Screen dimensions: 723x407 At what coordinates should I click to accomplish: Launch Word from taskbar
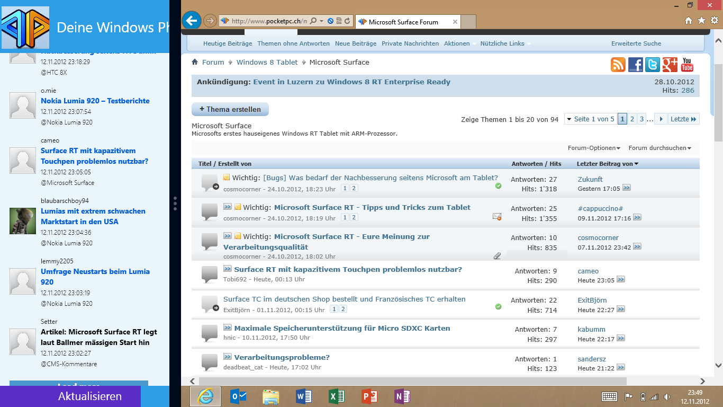coord(304,396)
